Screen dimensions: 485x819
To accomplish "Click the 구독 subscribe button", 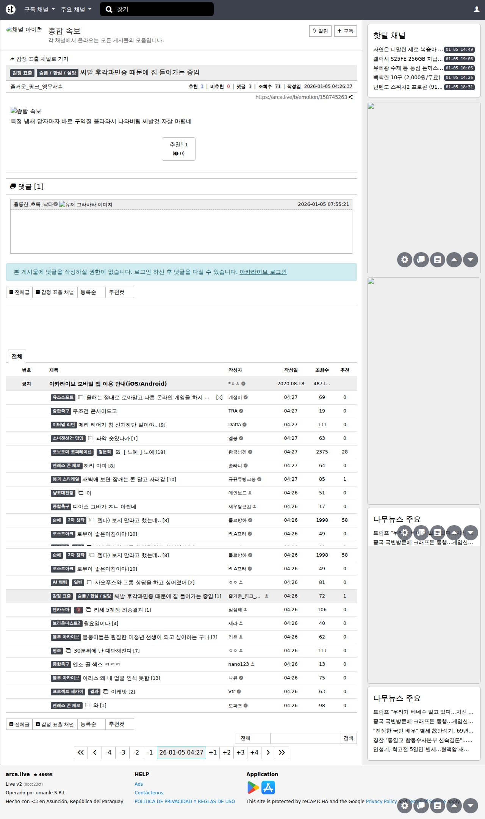I will pos(346,31).
